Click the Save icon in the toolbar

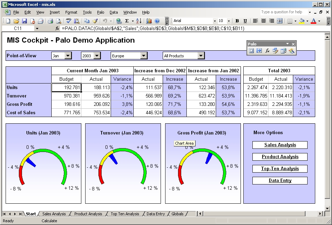24,21
